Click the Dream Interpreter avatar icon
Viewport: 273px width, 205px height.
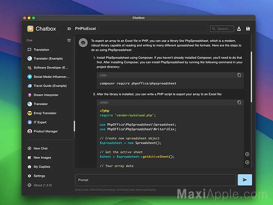click(30, 95)
